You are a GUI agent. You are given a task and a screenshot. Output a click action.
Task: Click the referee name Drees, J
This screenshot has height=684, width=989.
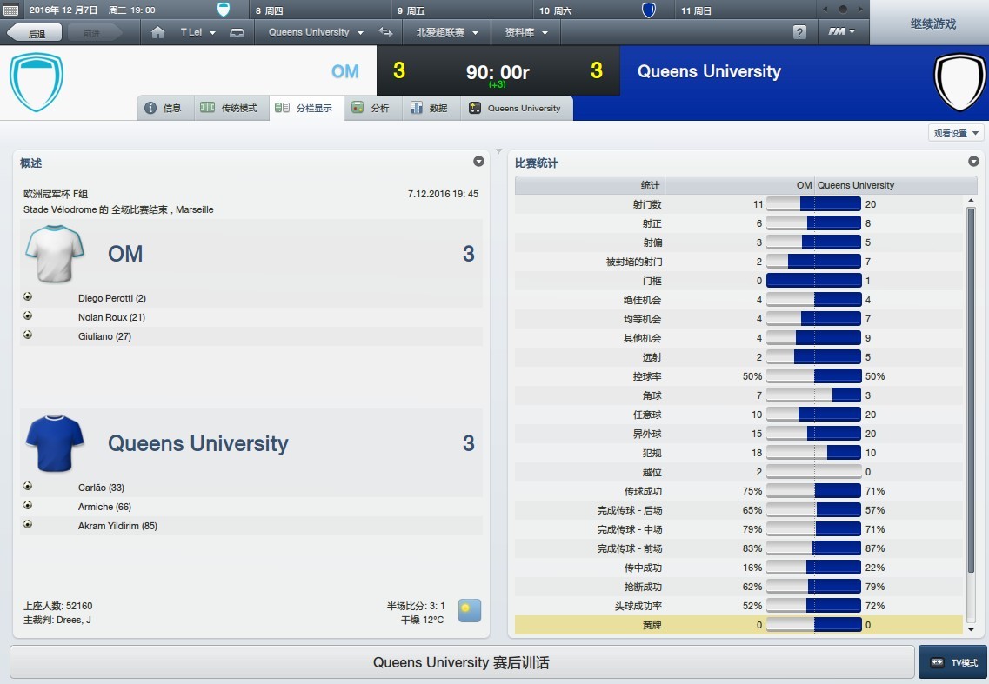[x=73, y=620]
